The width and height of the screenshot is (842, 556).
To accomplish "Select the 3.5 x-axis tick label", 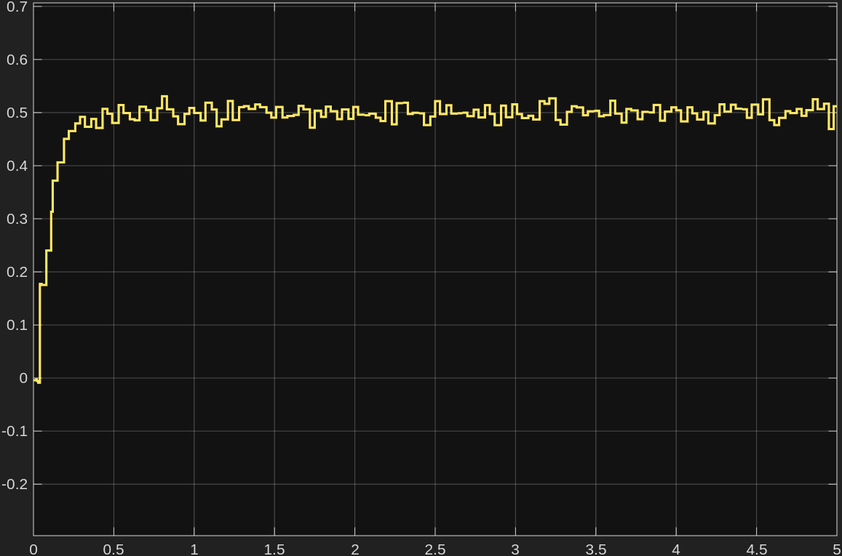I will pyautogui.click(x=596, y=549).
